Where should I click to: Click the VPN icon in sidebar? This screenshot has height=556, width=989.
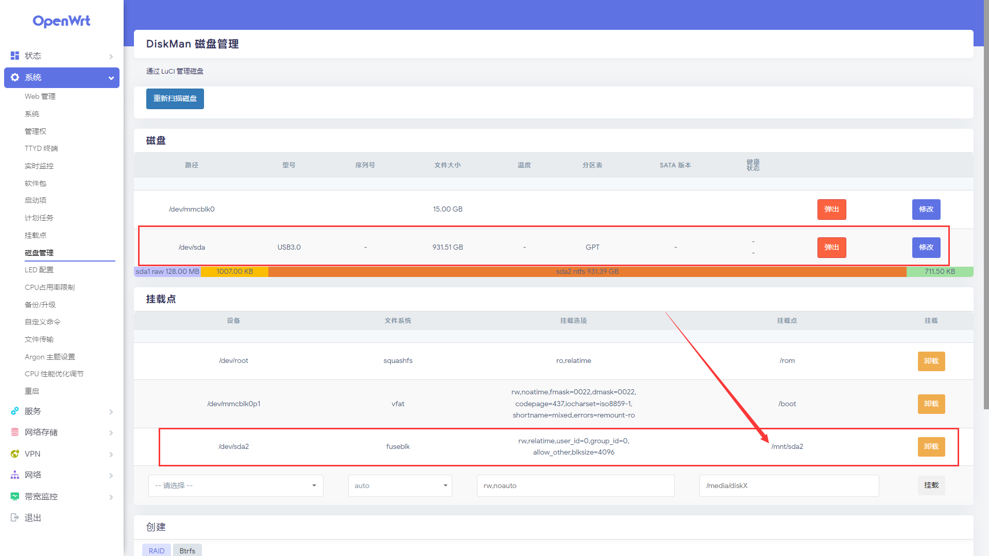[15, 454]
